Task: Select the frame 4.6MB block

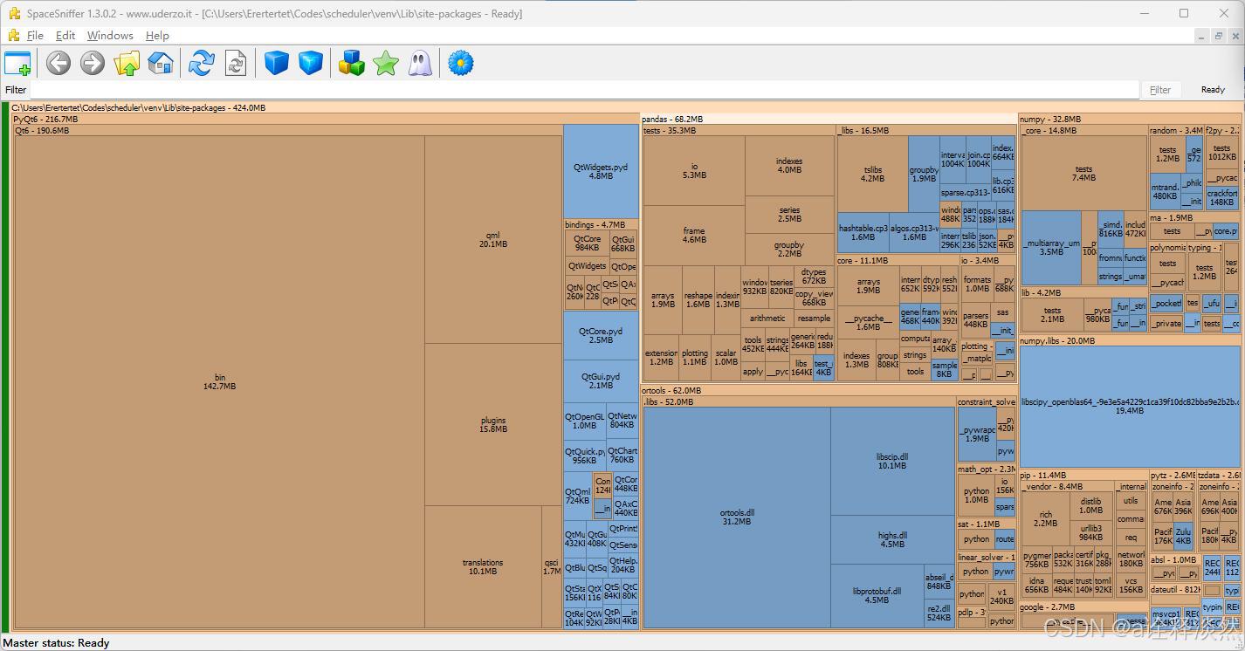Action: pos(694,236)
